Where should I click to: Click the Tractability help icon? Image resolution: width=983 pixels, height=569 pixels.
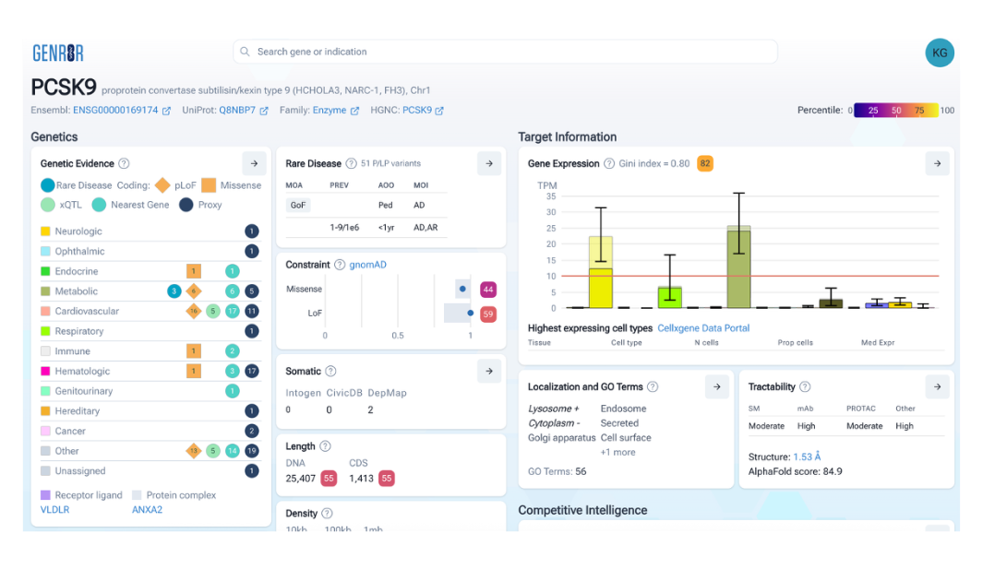pyautogui.click(x=805, y=387)
